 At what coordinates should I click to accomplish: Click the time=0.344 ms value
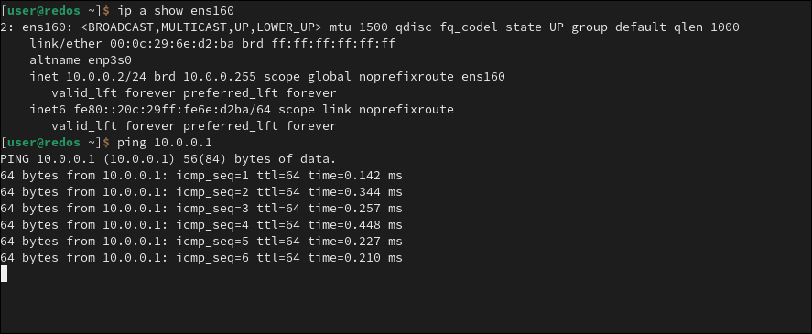click(355, 192)
